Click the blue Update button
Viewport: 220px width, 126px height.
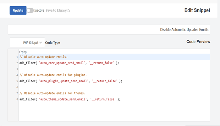pos(18,10)
